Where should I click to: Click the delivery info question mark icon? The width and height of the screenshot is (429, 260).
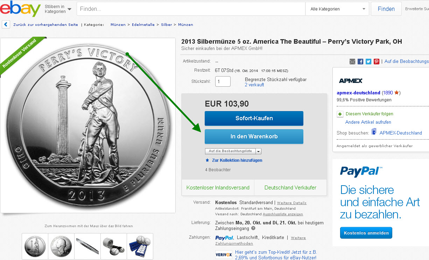(253, 228)
